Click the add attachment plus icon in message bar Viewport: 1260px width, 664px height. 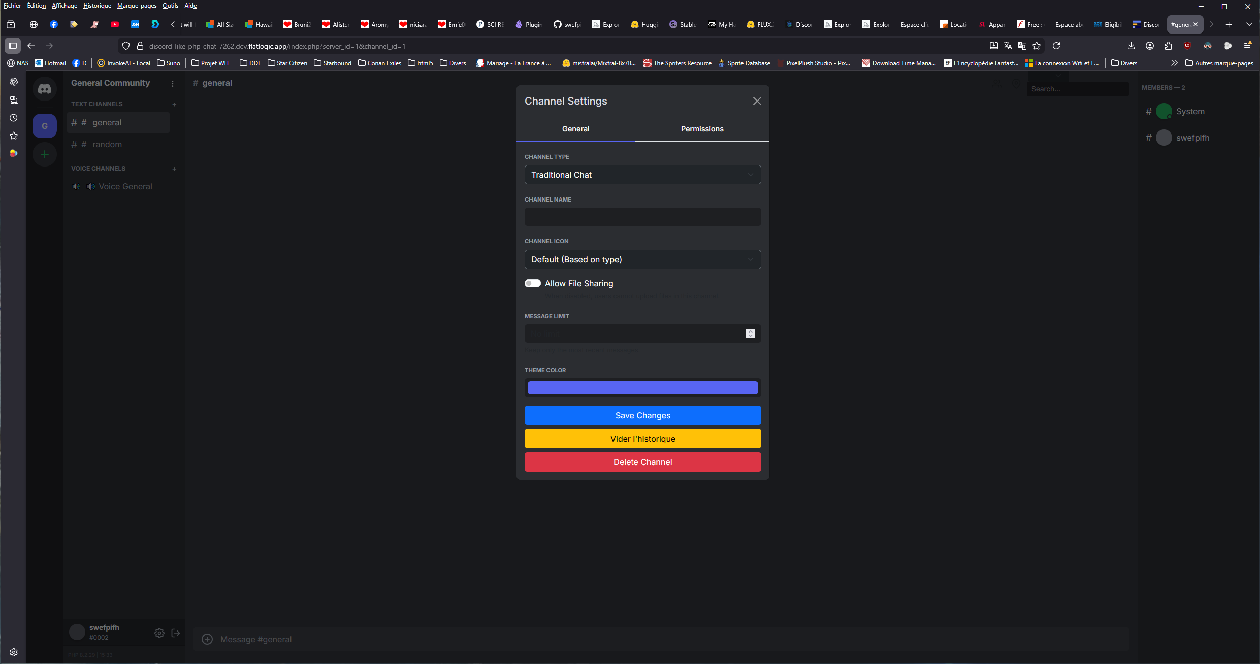(207, 639)
